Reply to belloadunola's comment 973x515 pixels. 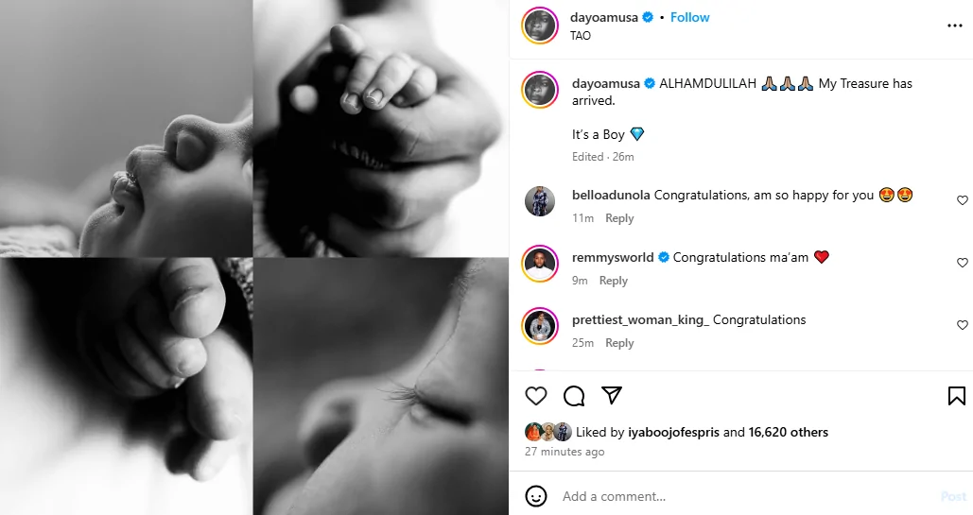[619, 218]
